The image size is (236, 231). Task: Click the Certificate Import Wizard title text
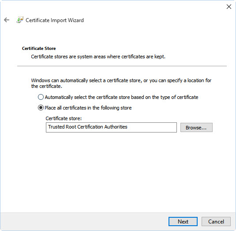55,20
